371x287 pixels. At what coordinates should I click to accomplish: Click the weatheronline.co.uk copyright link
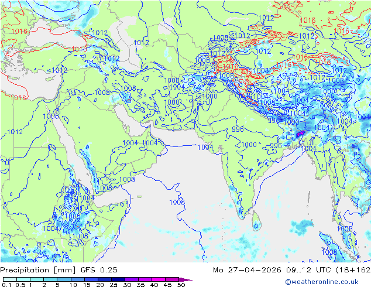coord(322,282)
